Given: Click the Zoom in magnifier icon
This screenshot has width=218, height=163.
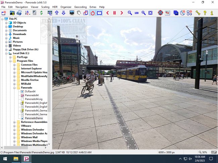Looking at the screenshot, I should pos(144,13).
